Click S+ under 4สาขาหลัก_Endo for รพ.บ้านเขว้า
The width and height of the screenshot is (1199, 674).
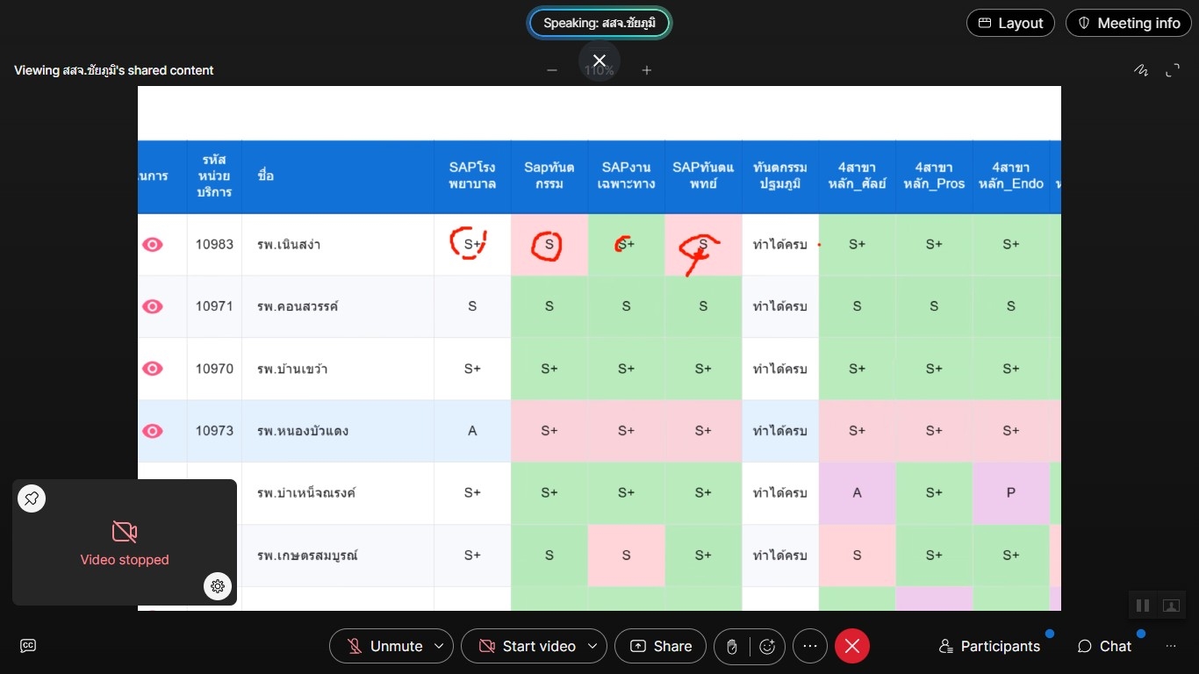(x=1011, y=369)
